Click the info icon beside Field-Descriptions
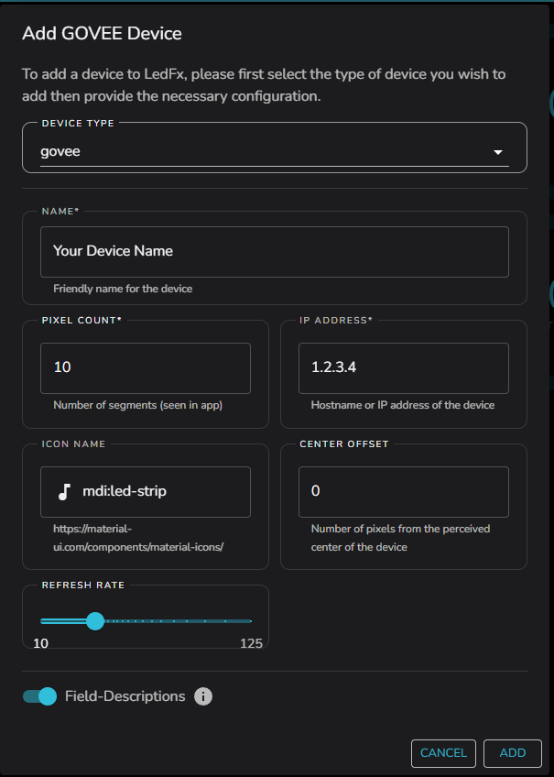The height and width of the screenshot is (777, 554). (203, 696)
